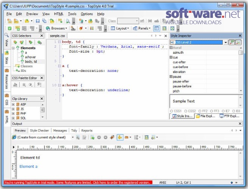Switch to FTP Explorer tab

pos(229,116)
